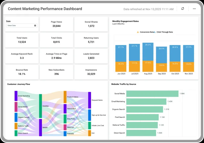Image resolution: width=204 pixels, height=143 pixels.
Task: Toggle the Conversion Rate legend icon
Action: click(138, 32)
